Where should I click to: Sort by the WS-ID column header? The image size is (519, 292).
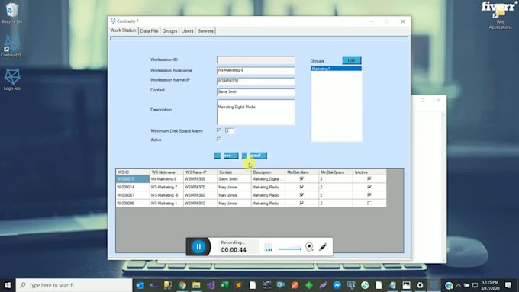pos(132,172)
